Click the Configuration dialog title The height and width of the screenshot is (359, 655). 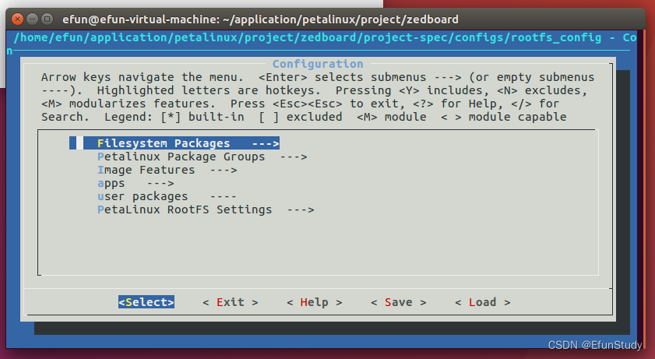[x=318, y=64]
